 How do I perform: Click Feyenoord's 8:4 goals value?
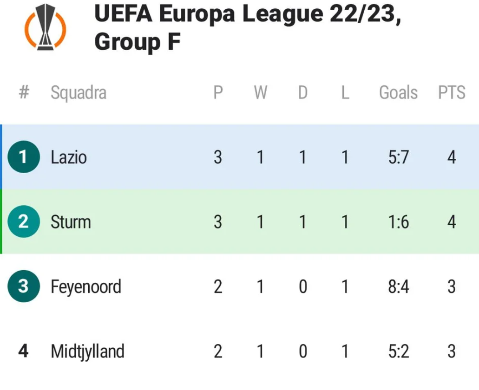tap(398, 286)
